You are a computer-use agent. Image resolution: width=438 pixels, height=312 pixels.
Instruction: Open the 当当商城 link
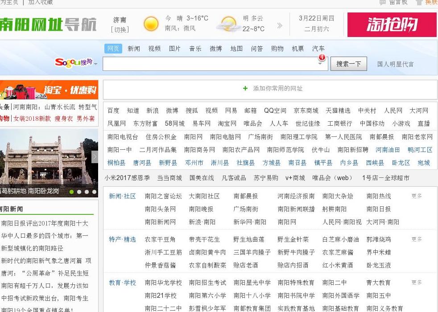tap(169, 178)
